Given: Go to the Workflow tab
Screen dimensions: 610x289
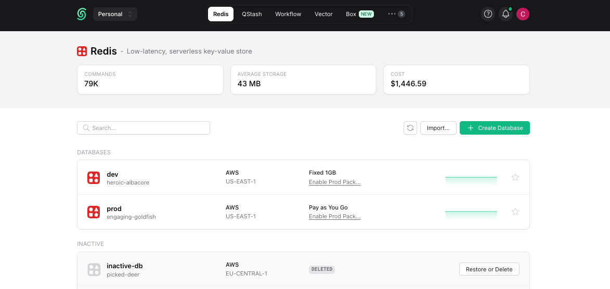Looking at the screenshot, I should point(288,14).
